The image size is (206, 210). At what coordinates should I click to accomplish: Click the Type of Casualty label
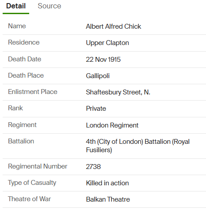point(32,183)
